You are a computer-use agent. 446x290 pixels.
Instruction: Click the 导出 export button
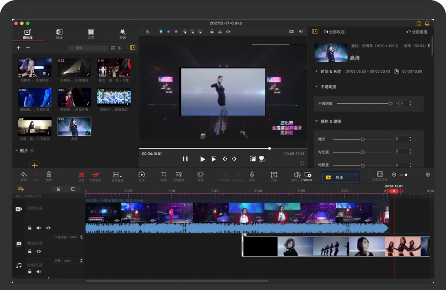pos(340,177)
